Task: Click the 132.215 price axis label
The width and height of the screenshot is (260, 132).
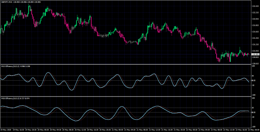Action: (255, 13)
